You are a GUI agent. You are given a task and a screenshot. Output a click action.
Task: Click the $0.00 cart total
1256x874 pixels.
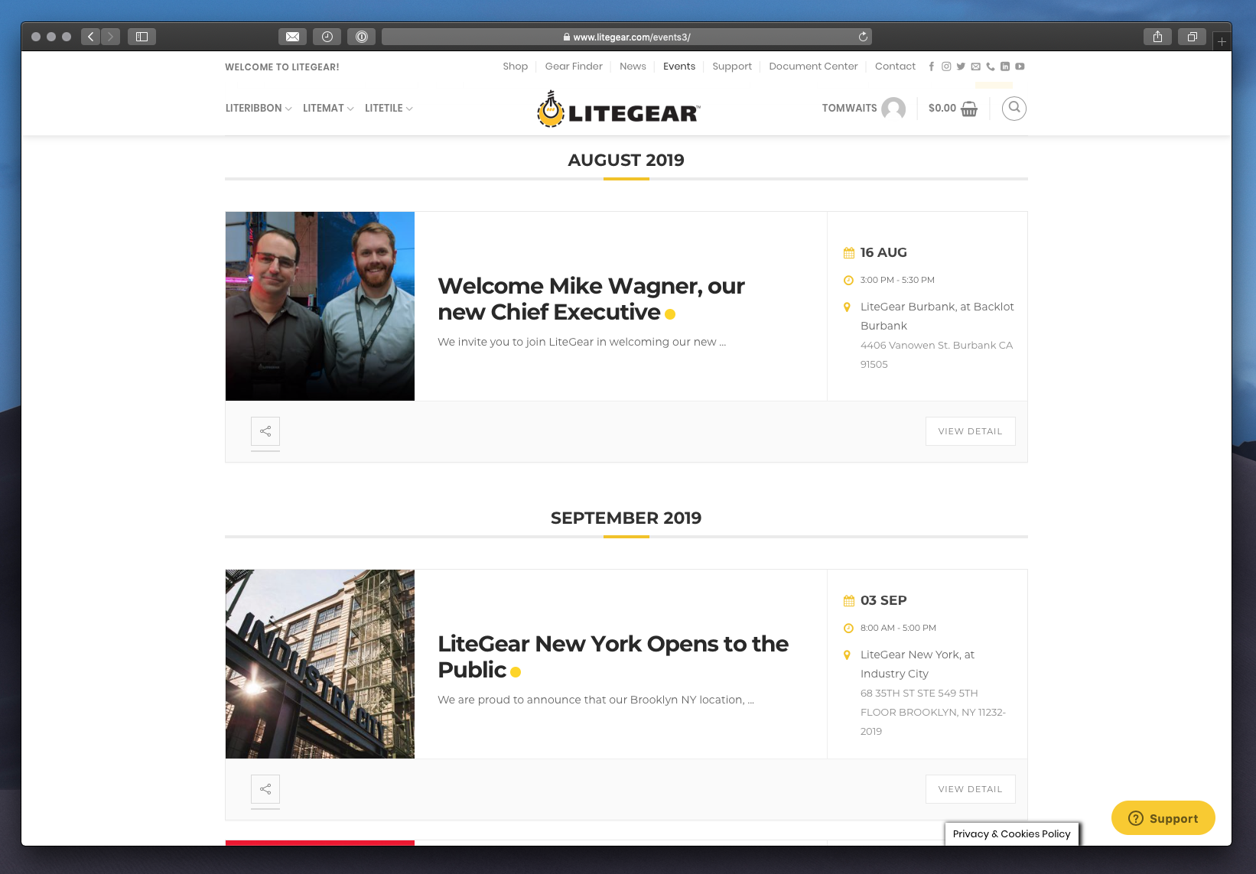pyautogui.click(x=942, y=109)
